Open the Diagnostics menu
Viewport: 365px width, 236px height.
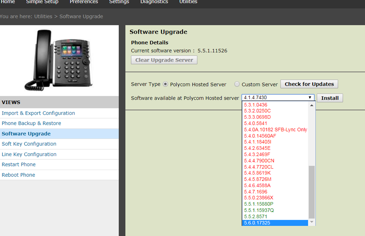pyautogui.click(x=154, y=2)
